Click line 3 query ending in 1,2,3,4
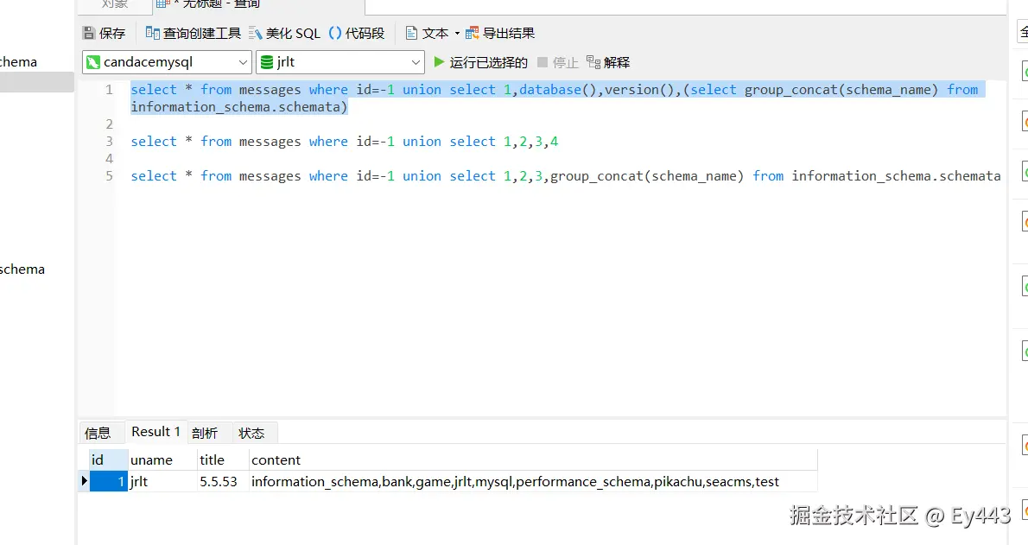 (344, 142)
